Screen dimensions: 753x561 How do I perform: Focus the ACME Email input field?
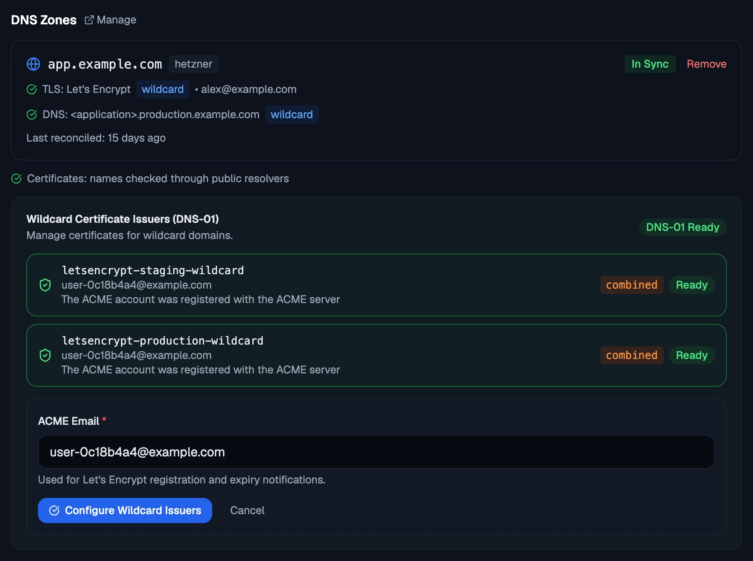[x=376, y=452]
